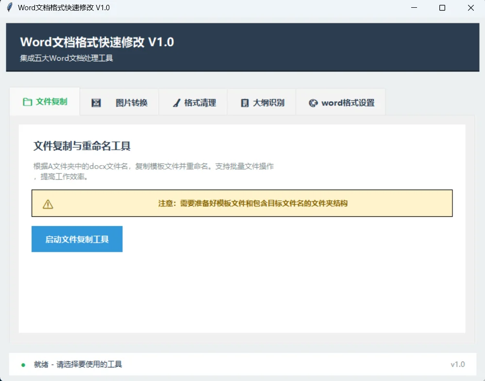This screenshot has width=485, height=381.
Task: Open the 大纲识别 tab
Action: [261, 102]
